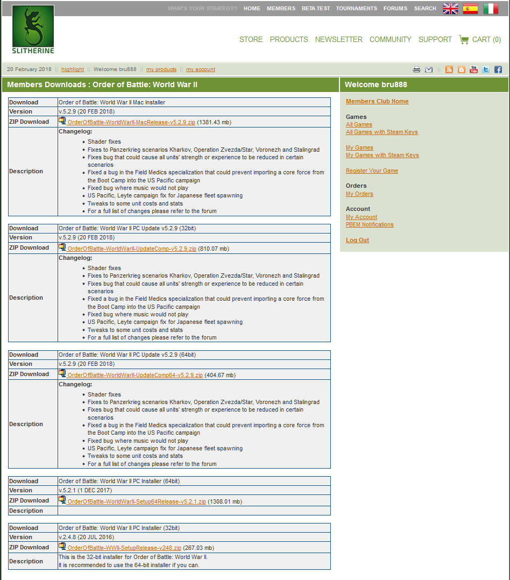Open the YouTube icon
The width and height of the screenshot is (510, 580).
coord(473,69)
